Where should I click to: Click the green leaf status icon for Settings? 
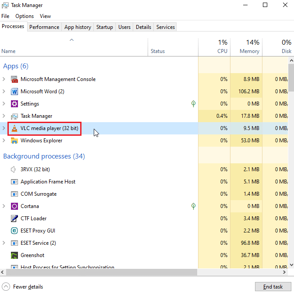(x=193, y=104)
